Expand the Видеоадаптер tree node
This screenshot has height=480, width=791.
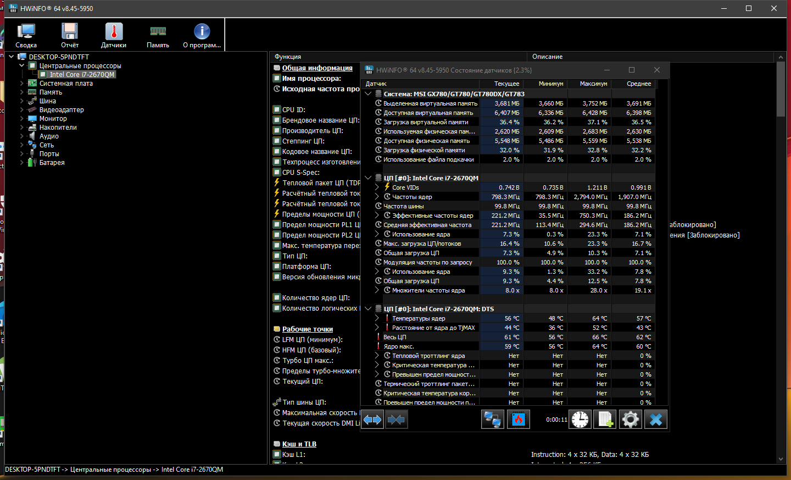click(22, 110)
